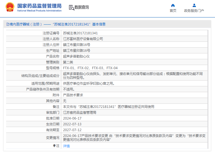Select approval date 2024-06-17
The width and height of the screenshot is (215, 153).
coord(72,118)
